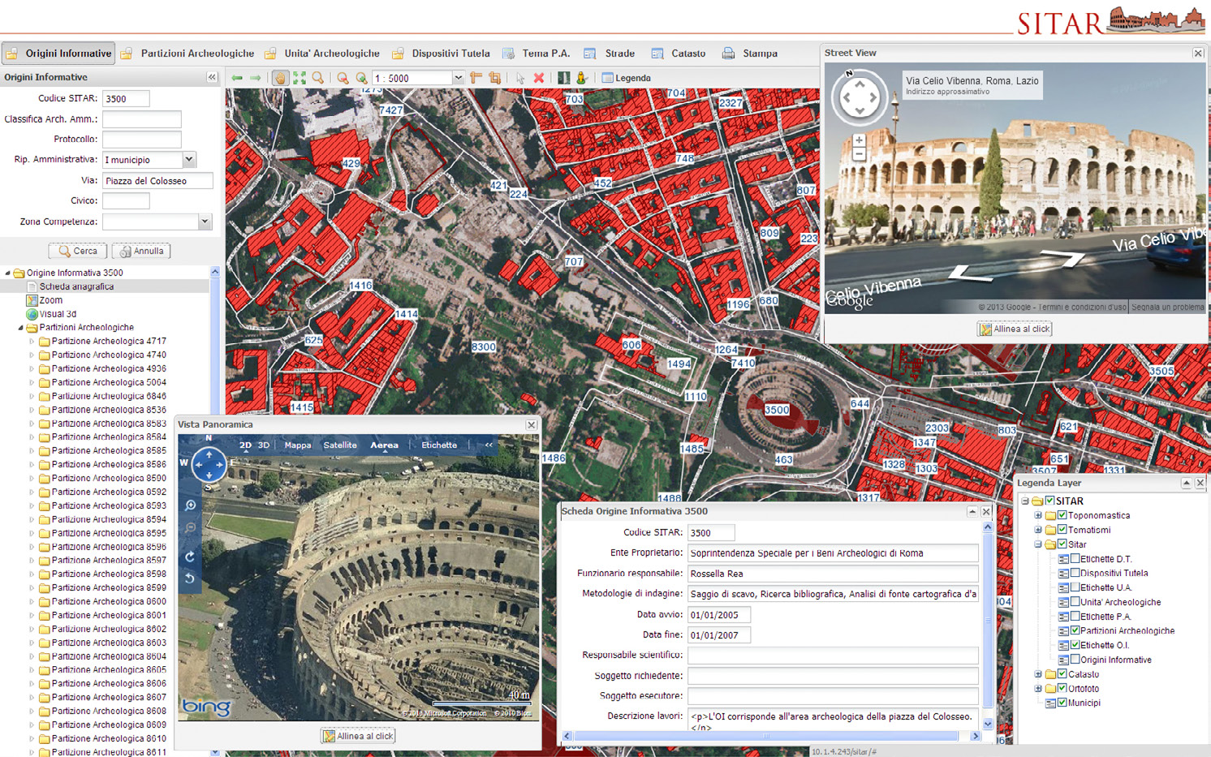The width and height of the screenshot is (1211, 757).
Task: Enable the Dispositivi Tutela layer checkbox
Action: 1075,573
